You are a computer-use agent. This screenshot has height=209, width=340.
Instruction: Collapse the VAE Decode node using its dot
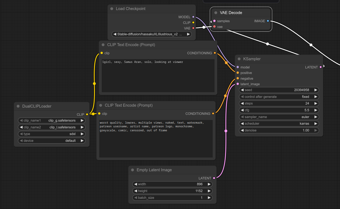[x=216, y=13]
